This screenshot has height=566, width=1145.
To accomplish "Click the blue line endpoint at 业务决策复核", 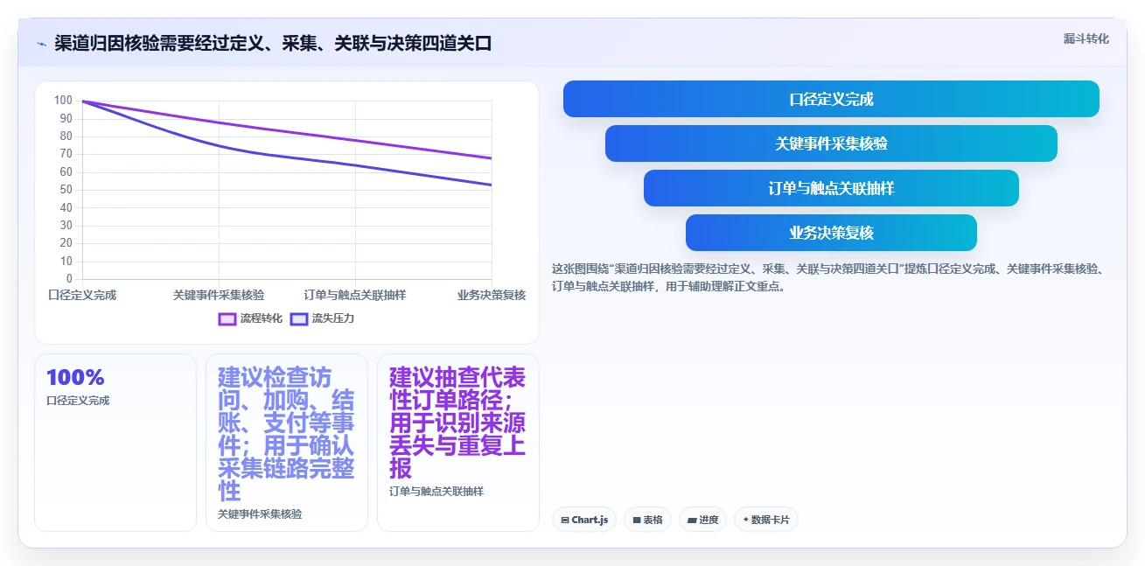I will point(492,185).
